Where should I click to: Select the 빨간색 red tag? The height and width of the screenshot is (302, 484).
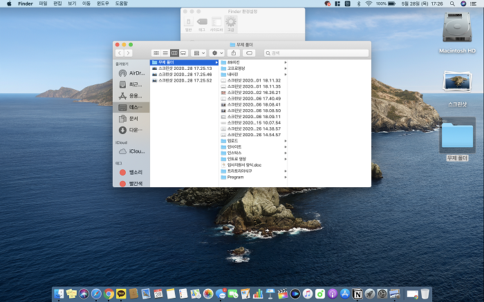pos(131,184)
